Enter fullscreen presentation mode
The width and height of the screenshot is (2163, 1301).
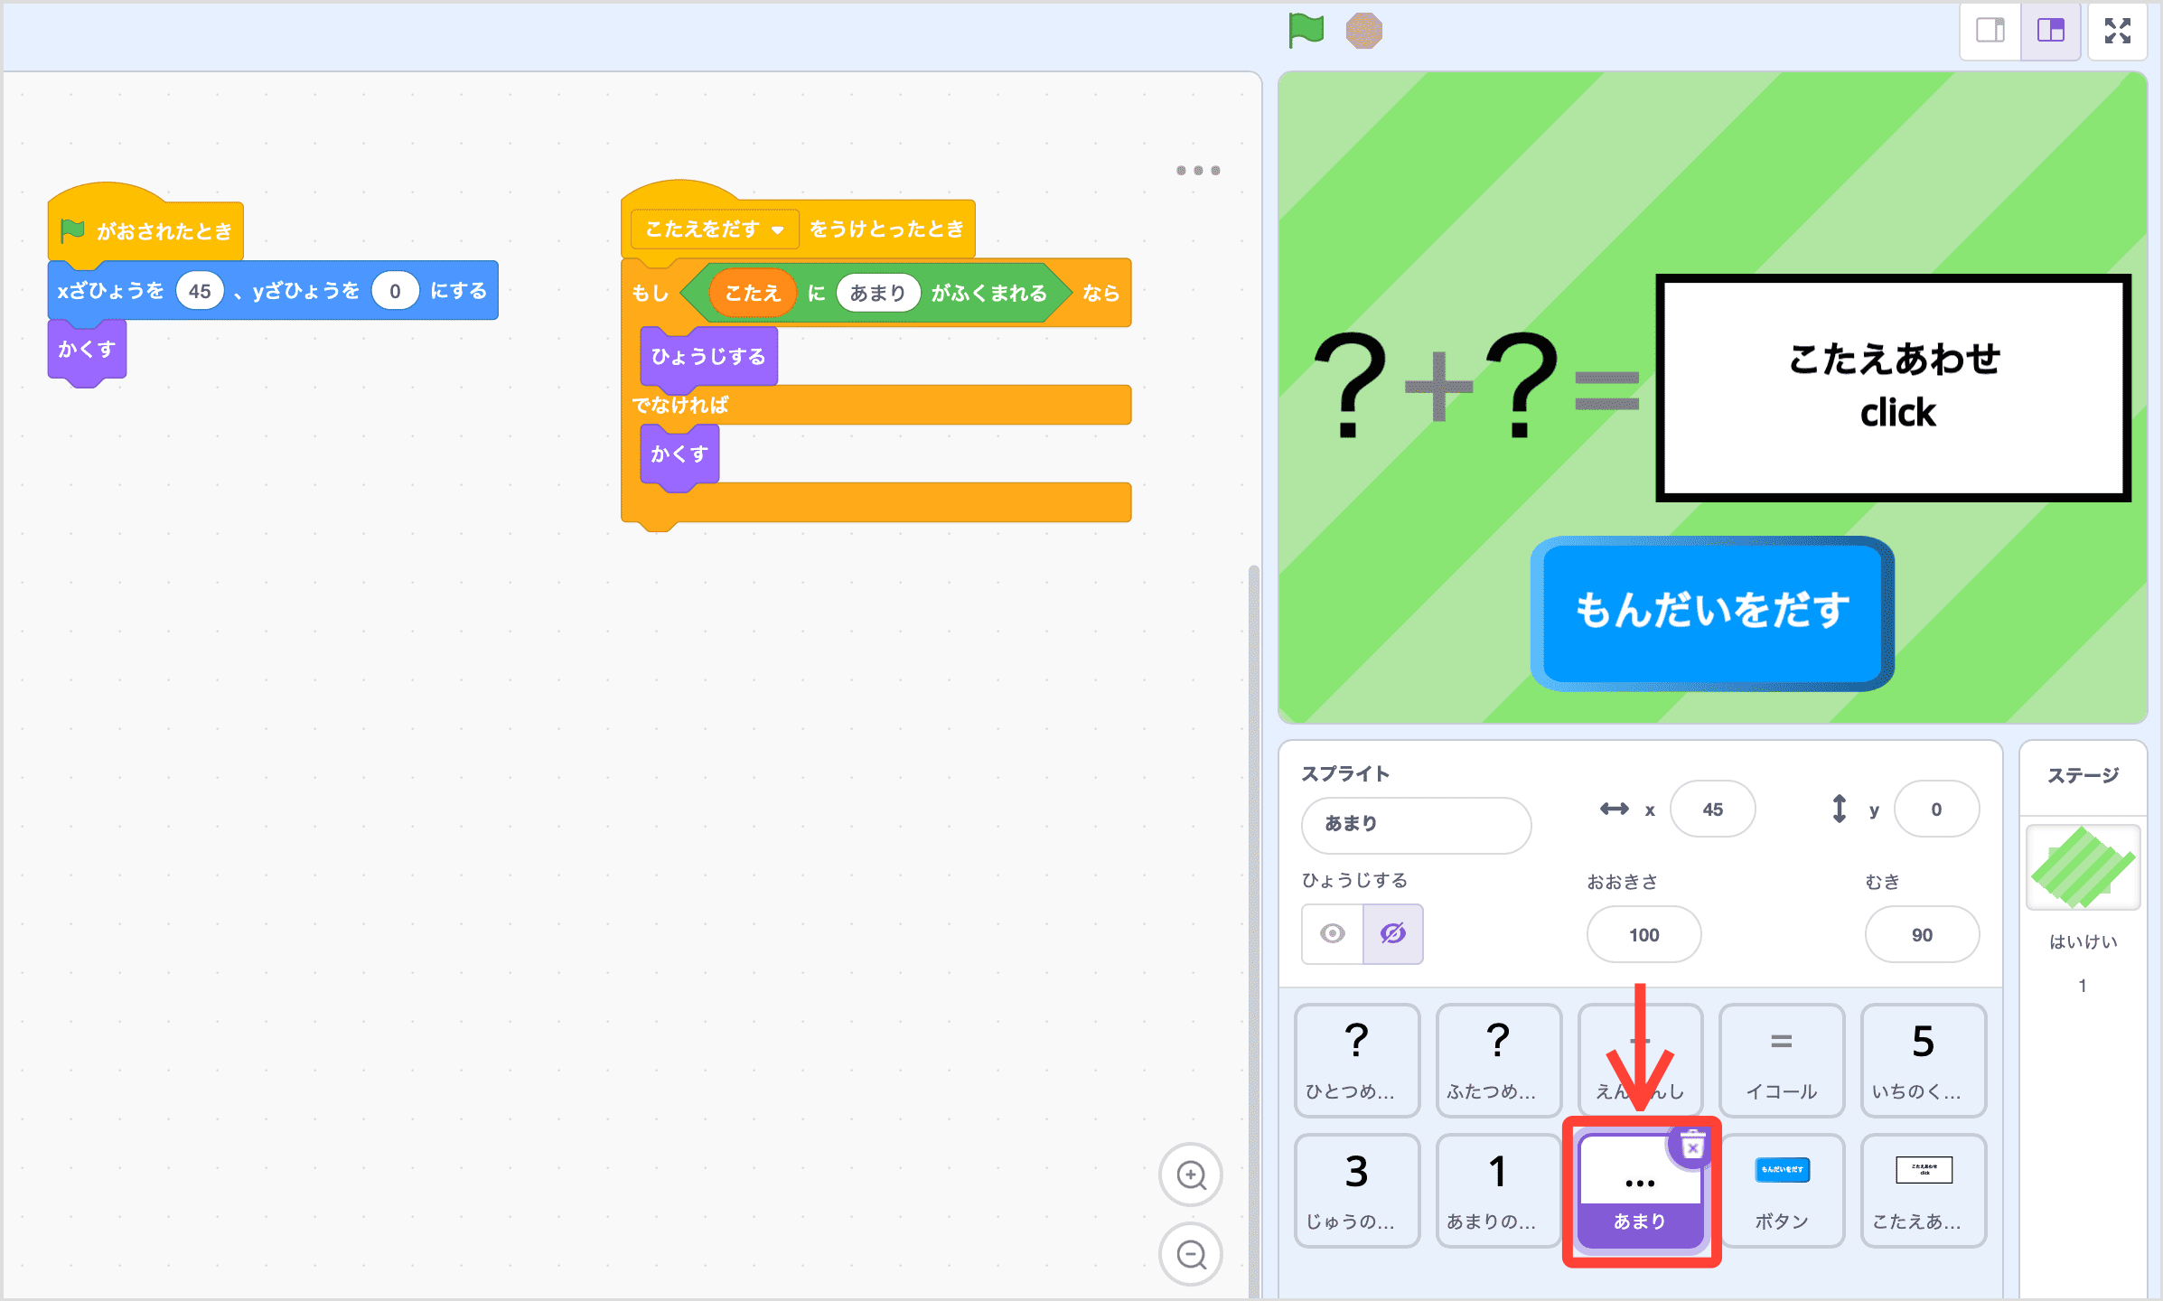(x=2118, y=30)
